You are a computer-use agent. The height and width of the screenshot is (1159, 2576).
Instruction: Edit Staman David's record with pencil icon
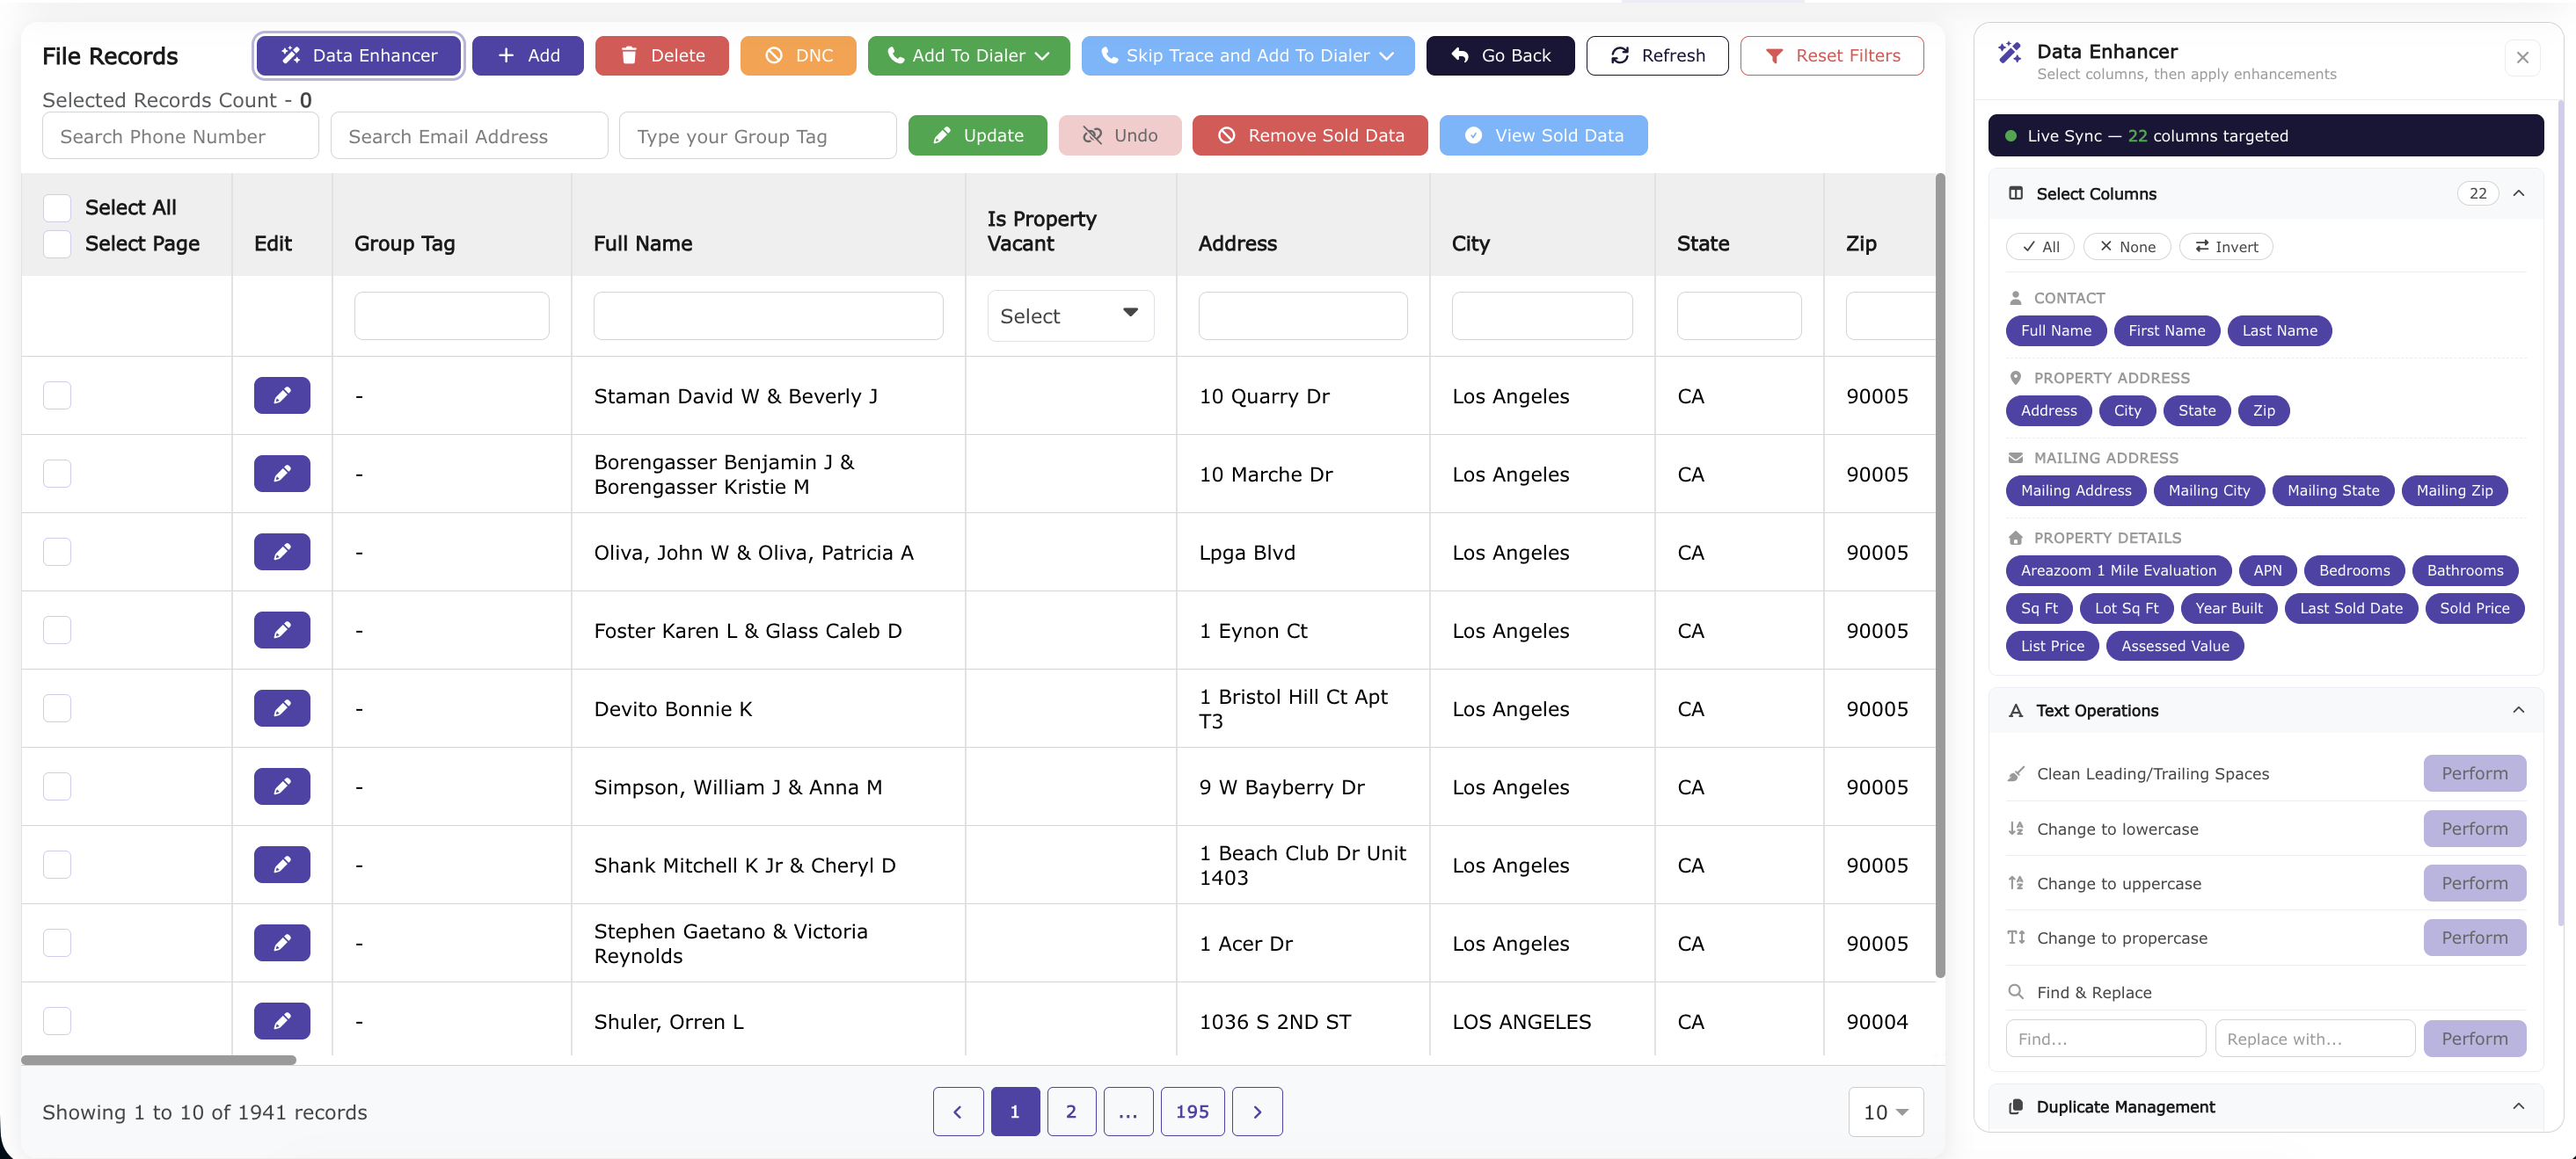(x=281, y=395)
